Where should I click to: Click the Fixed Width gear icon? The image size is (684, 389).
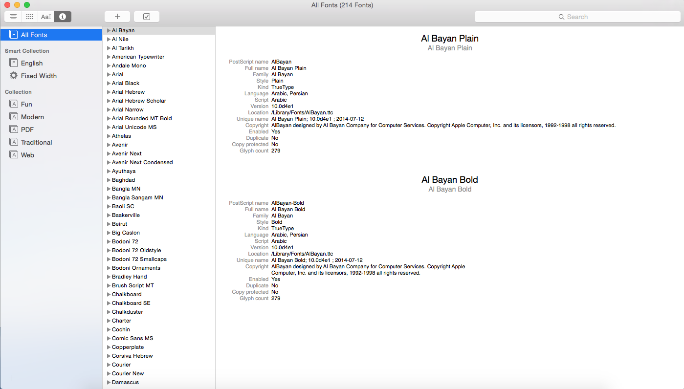coord(14,76)
